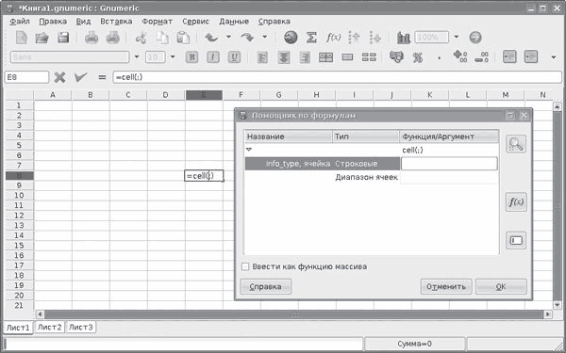566x353 pixels.
Task: Click the Save file icon in toolbar
Action: tap(63, 38)
